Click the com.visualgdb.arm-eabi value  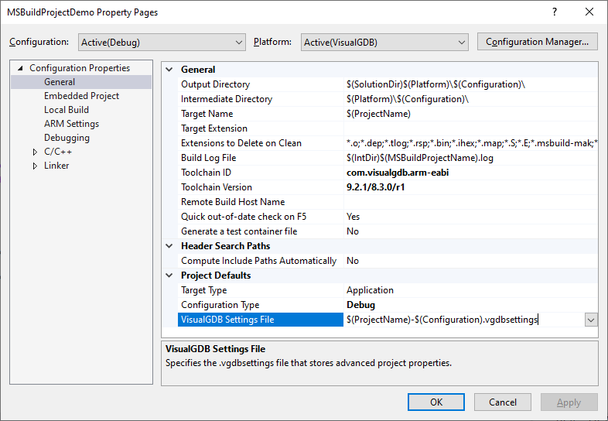[398, 173]
